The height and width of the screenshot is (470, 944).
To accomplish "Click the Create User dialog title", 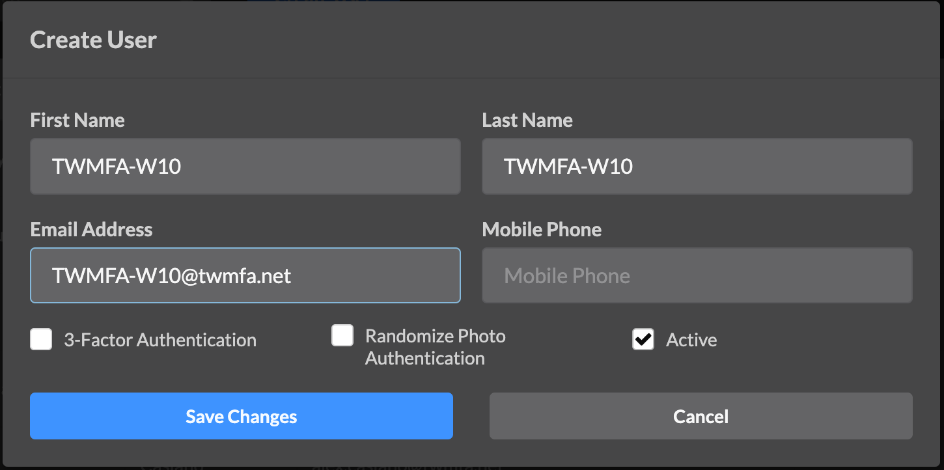I will pos(94,40).
